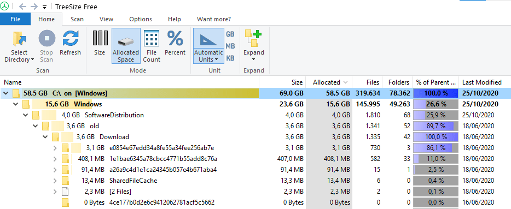
Task: Switch to the Home tab
Action: (47, 19)
